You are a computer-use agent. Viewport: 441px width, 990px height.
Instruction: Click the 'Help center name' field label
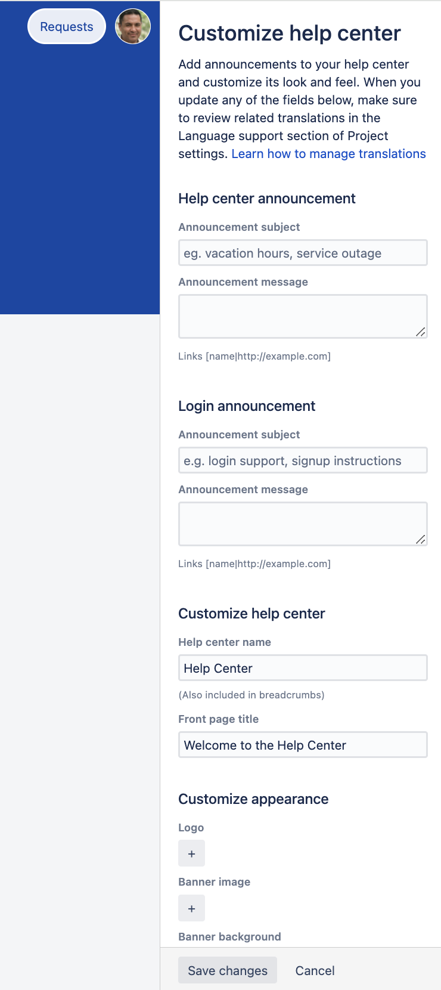click(x=225, y=642)
